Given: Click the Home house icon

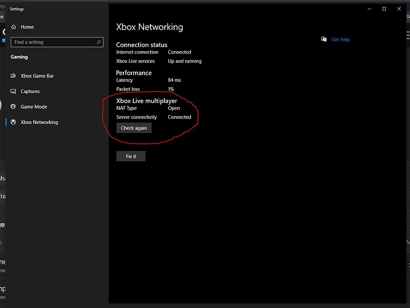Looking at the screenshot, I should [x=14, y=26].
